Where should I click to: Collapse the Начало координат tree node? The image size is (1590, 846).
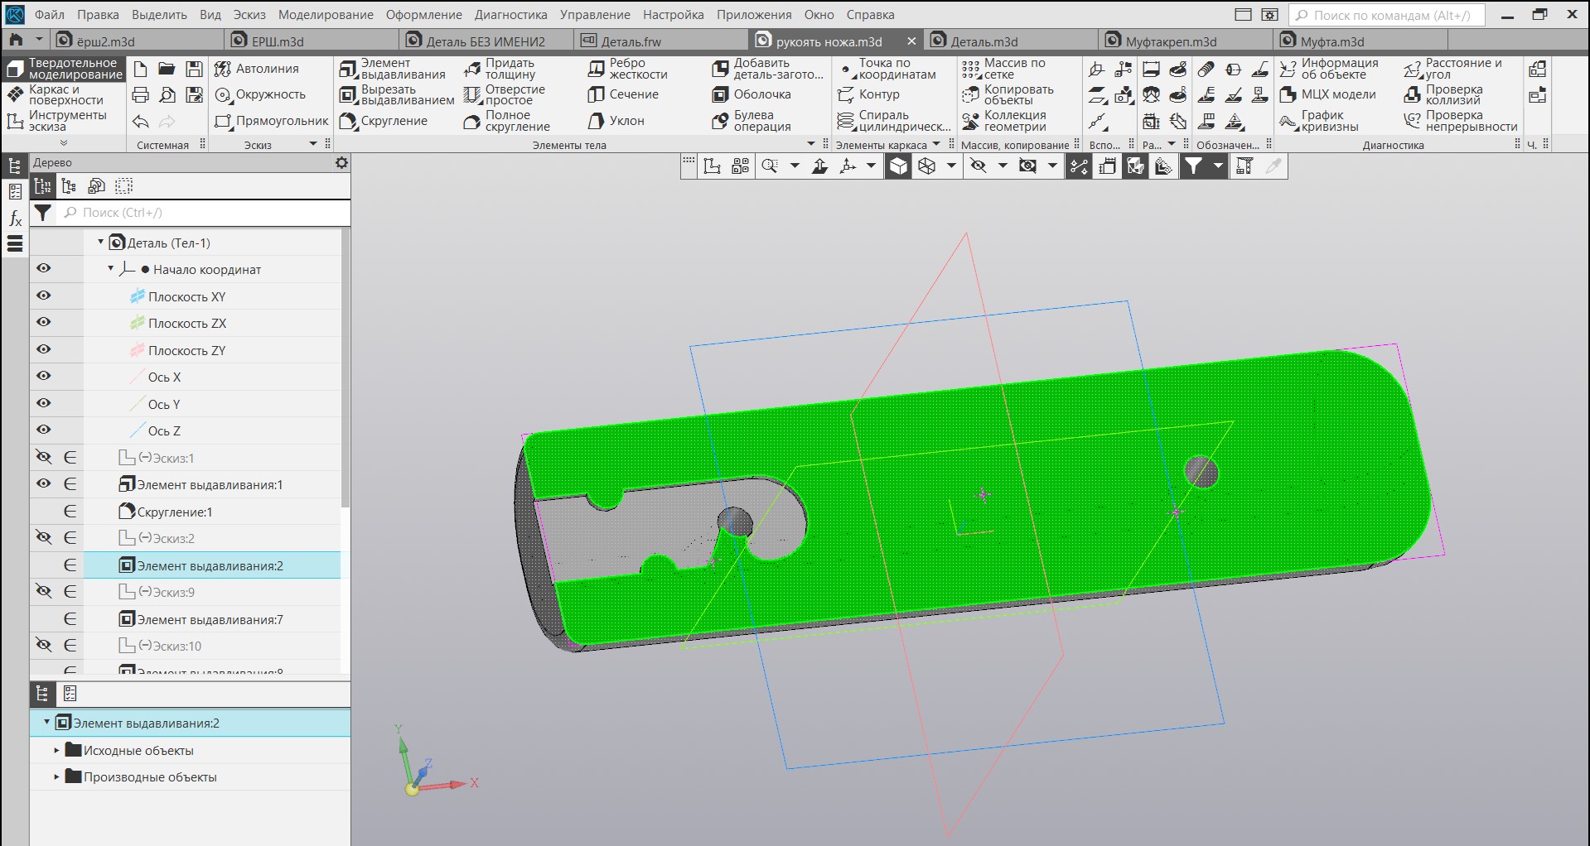point(110,269)
